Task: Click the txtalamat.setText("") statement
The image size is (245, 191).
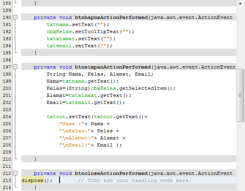Action: (x=81, y=39)
